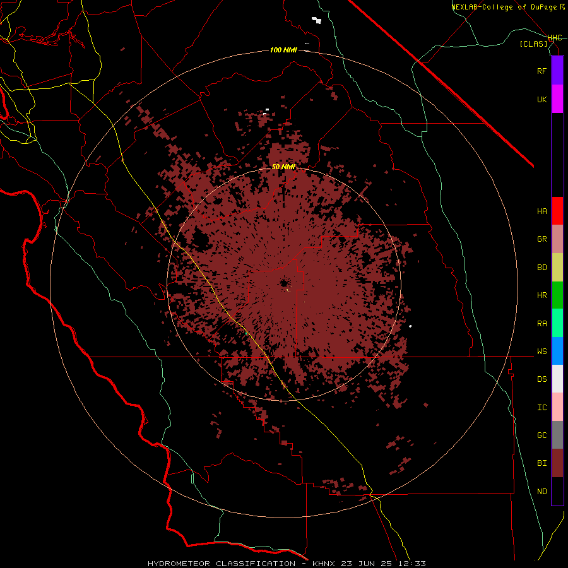This screenshot has width=568, height=568.
Task: Click the "GC" legend label text
Action: tap(541, 435)
